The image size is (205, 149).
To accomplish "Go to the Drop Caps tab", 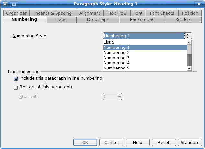I will (98, 20).
